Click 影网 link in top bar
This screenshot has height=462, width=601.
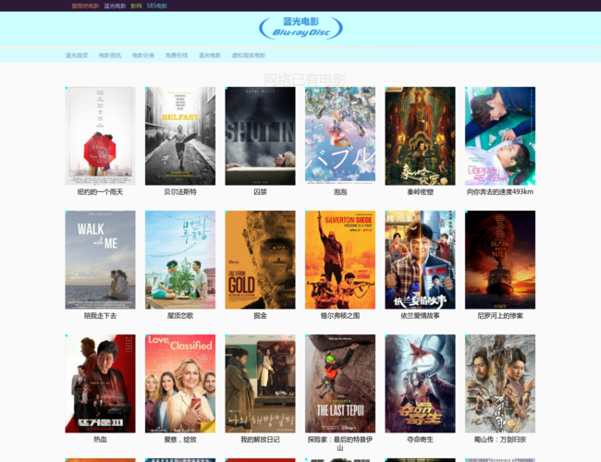click(136, 6)
